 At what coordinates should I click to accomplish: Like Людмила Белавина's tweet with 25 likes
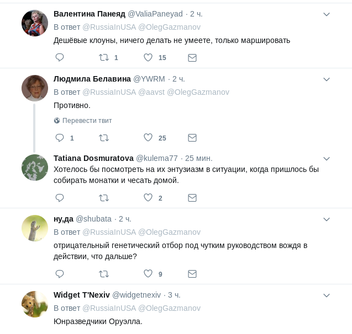(x=148, y=138)
